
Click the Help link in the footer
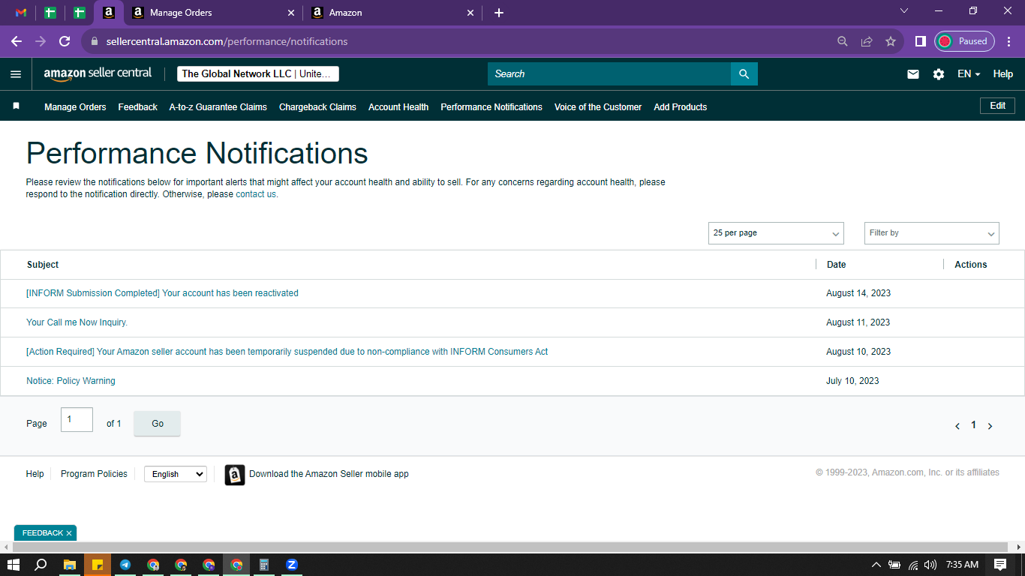tap(35, 474)
